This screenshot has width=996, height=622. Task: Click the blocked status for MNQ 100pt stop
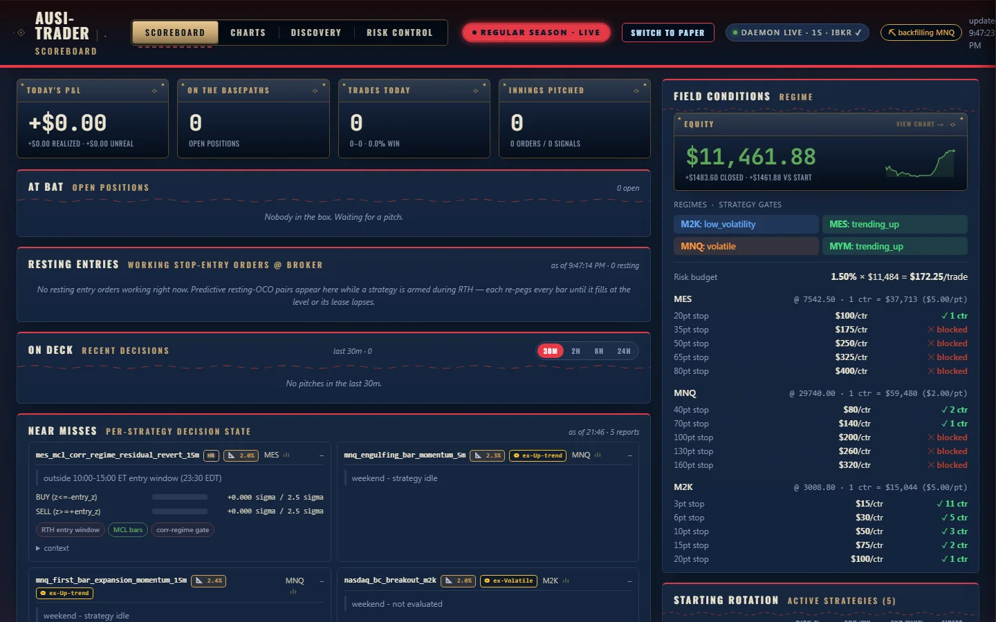click(x=948, y=437)
